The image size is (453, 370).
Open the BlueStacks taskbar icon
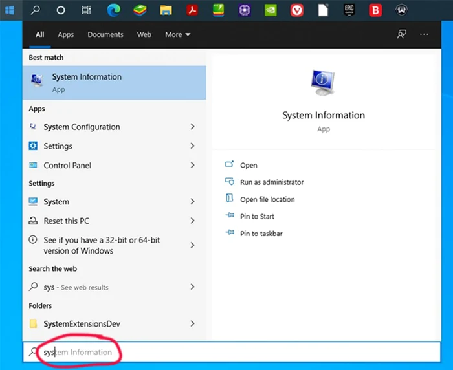point(140,10)
